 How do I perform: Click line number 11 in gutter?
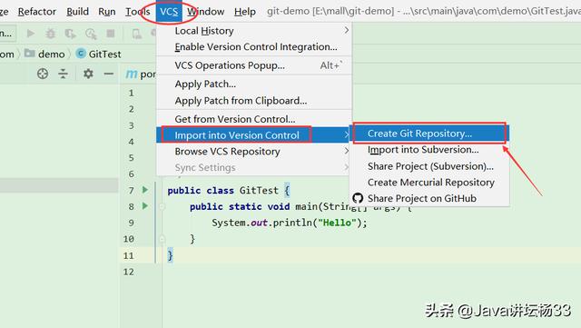click(128, 255)
